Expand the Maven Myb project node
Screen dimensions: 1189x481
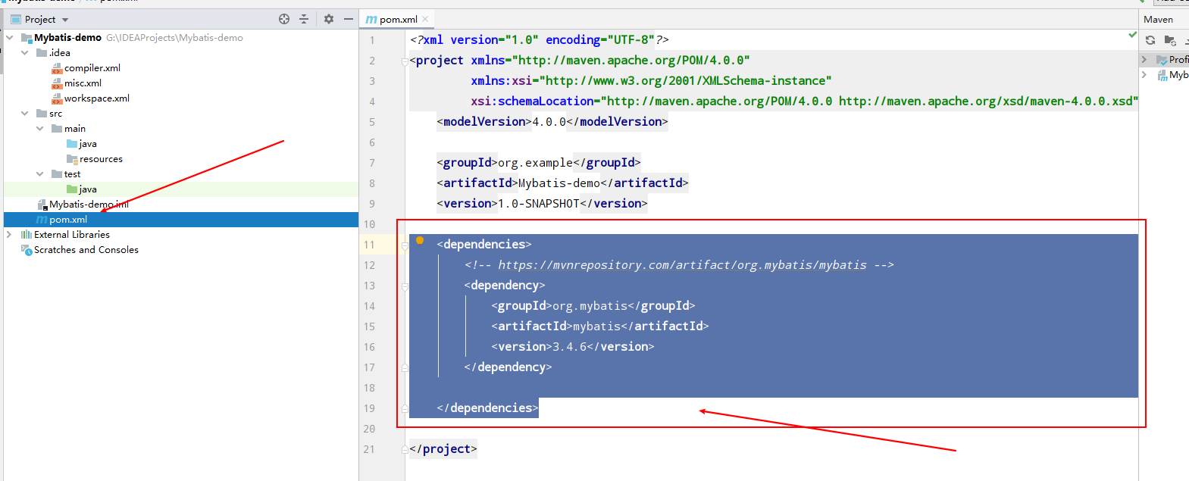coord(1144,74)
